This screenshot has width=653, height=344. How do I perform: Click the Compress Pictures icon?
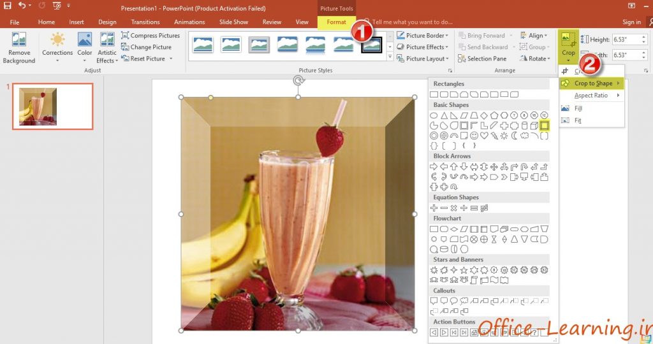(125, 36)
